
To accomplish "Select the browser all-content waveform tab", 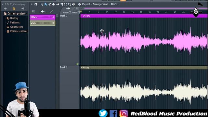I will point(5,9).
